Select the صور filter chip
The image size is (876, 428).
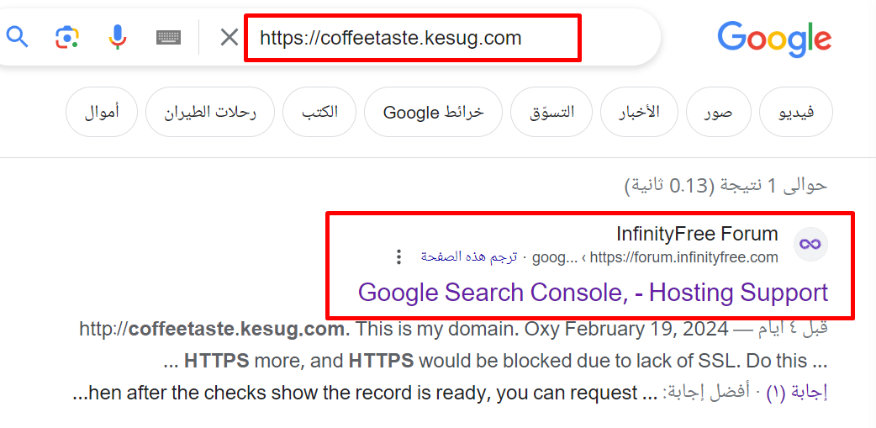point(719,112)
